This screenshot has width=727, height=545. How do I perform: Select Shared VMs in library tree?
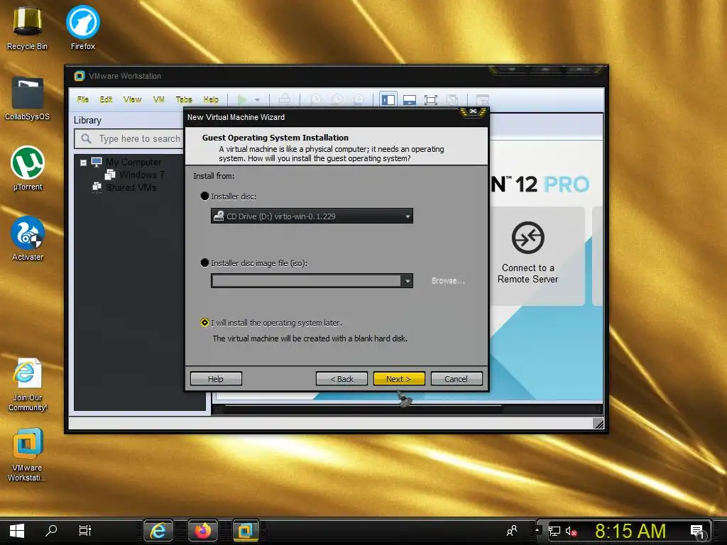[x=131, y=187]
